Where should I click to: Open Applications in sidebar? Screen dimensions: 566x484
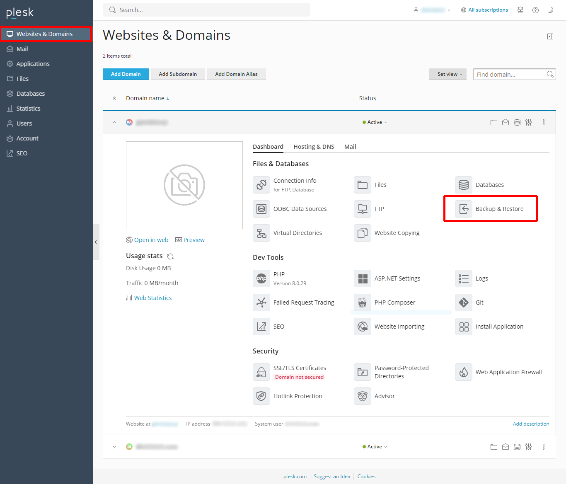(46, 64)
